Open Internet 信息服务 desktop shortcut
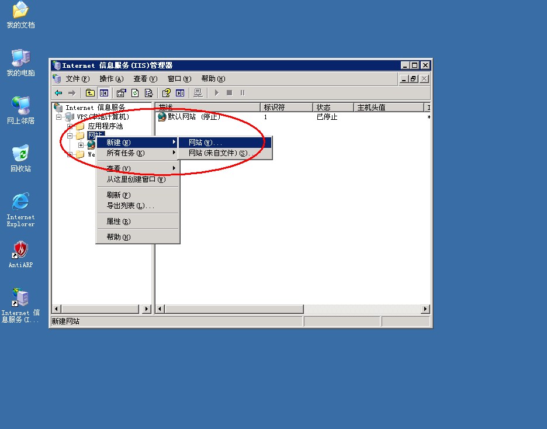 20,306
